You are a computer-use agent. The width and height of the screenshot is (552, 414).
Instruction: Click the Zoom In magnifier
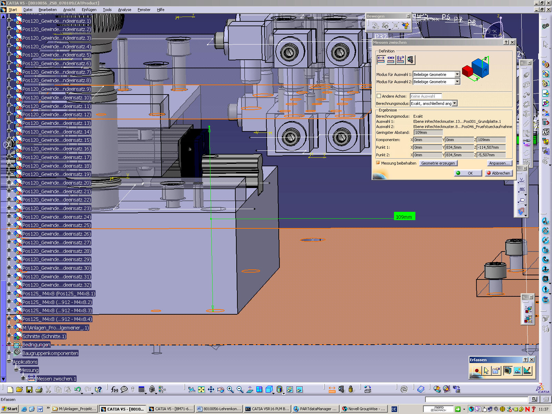click(230, 390)
